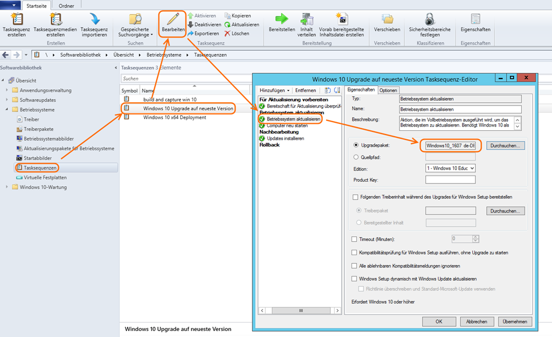
Task: Click the Verschieben folder icon
Action: (387, 19)
